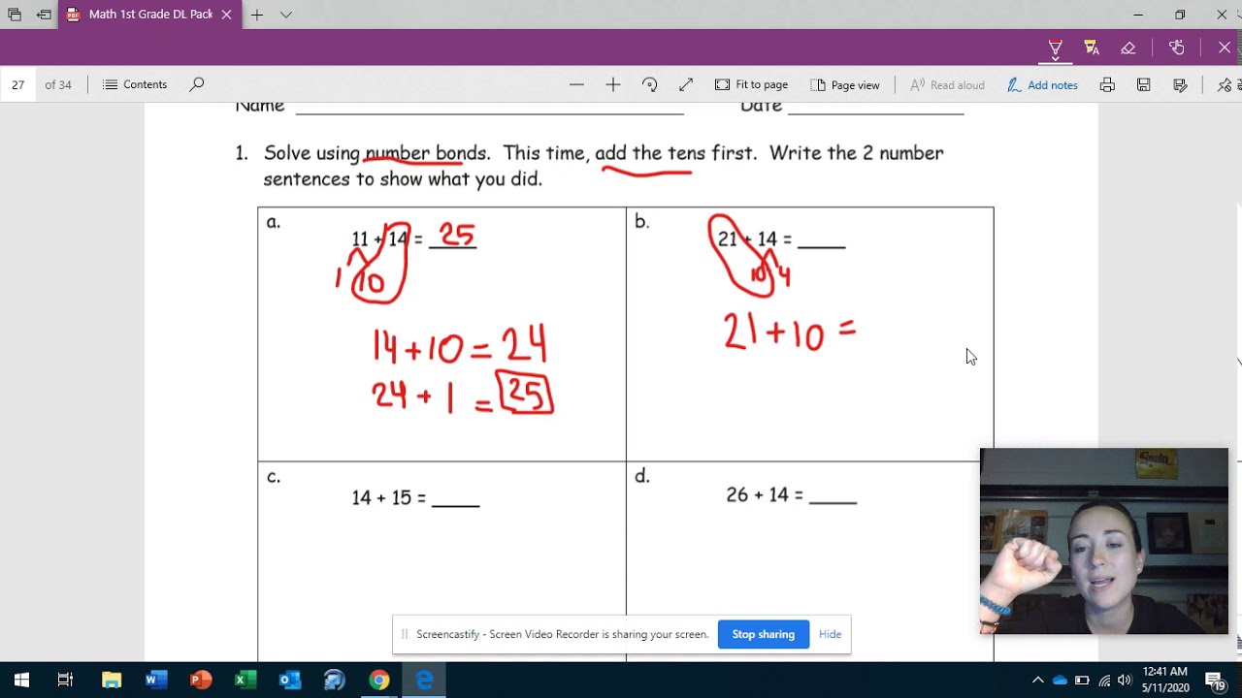The image size is (1242, 698).
Task: Launch Excel from the taskbar
Action: (245, 680)
